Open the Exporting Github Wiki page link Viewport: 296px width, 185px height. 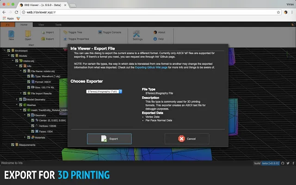click(151, 68)
